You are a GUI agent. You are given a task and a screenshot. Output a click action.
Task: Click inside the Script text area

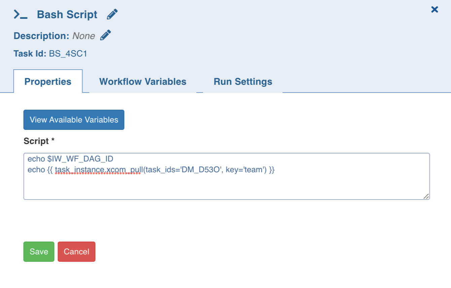pyautogui.click(x=227, y=176)
